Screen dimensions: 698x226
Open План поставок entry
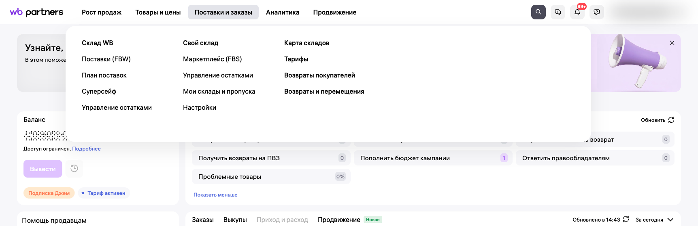[x=104, y=75]
